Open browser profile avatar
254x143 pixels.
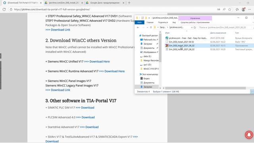point(243,10)
